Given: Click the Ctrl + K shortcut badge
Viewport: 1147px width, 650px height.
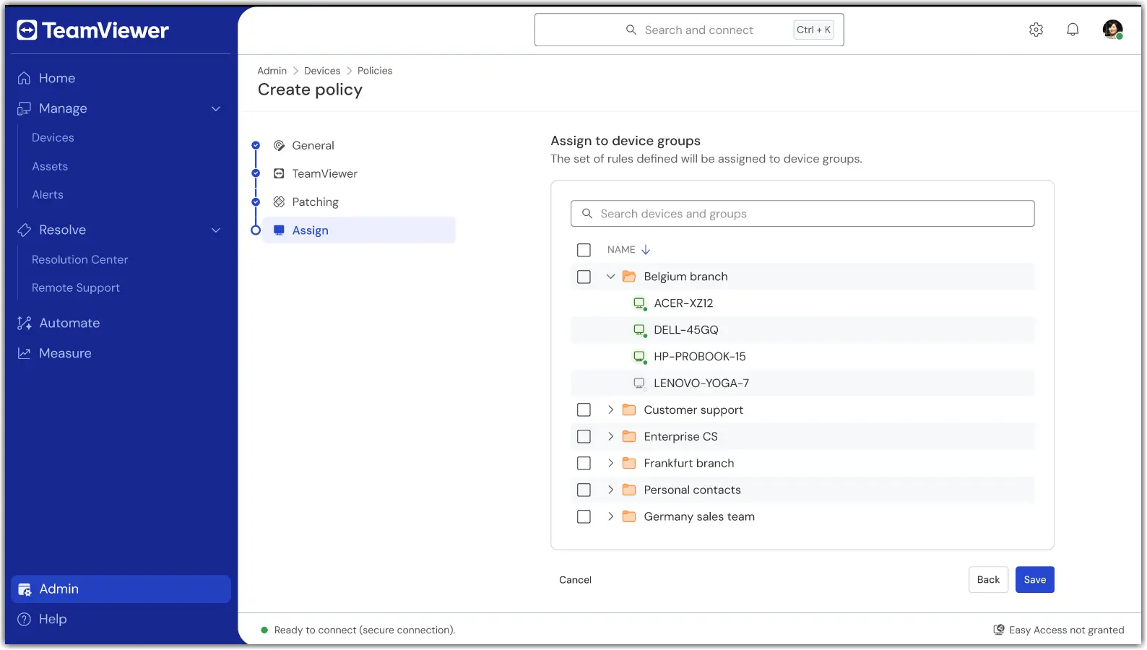Looking at the screenshot, I should point(813,30).
